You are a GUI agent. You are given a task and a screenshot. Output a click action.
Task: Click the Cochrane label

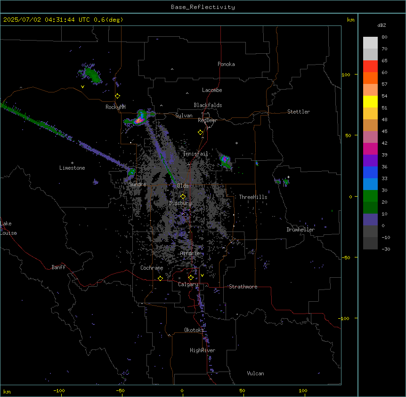[152, 268]
